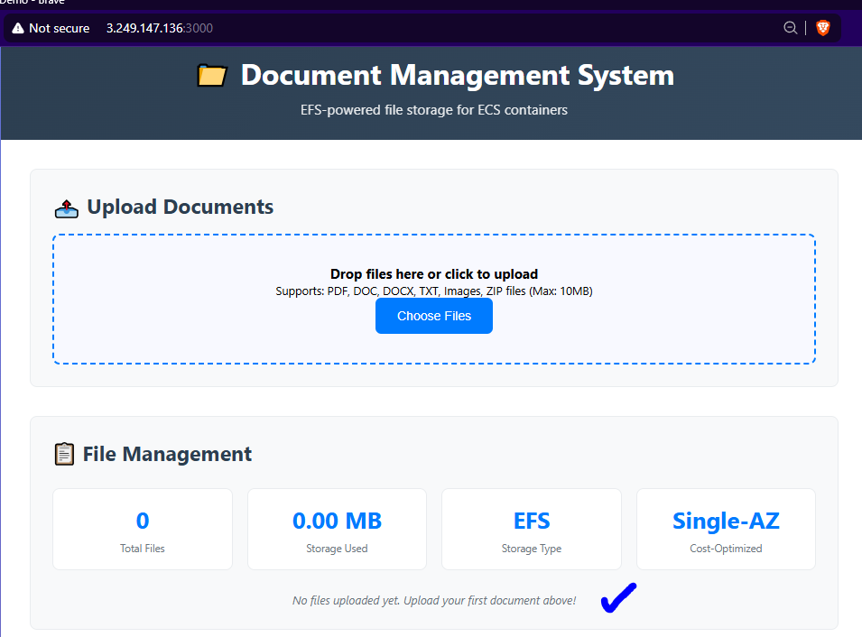This screenshot has width=862, height=637.
Task: Click the 'Not secure' label in address bar
Action: pyautogui.click(x=59, y=28)
